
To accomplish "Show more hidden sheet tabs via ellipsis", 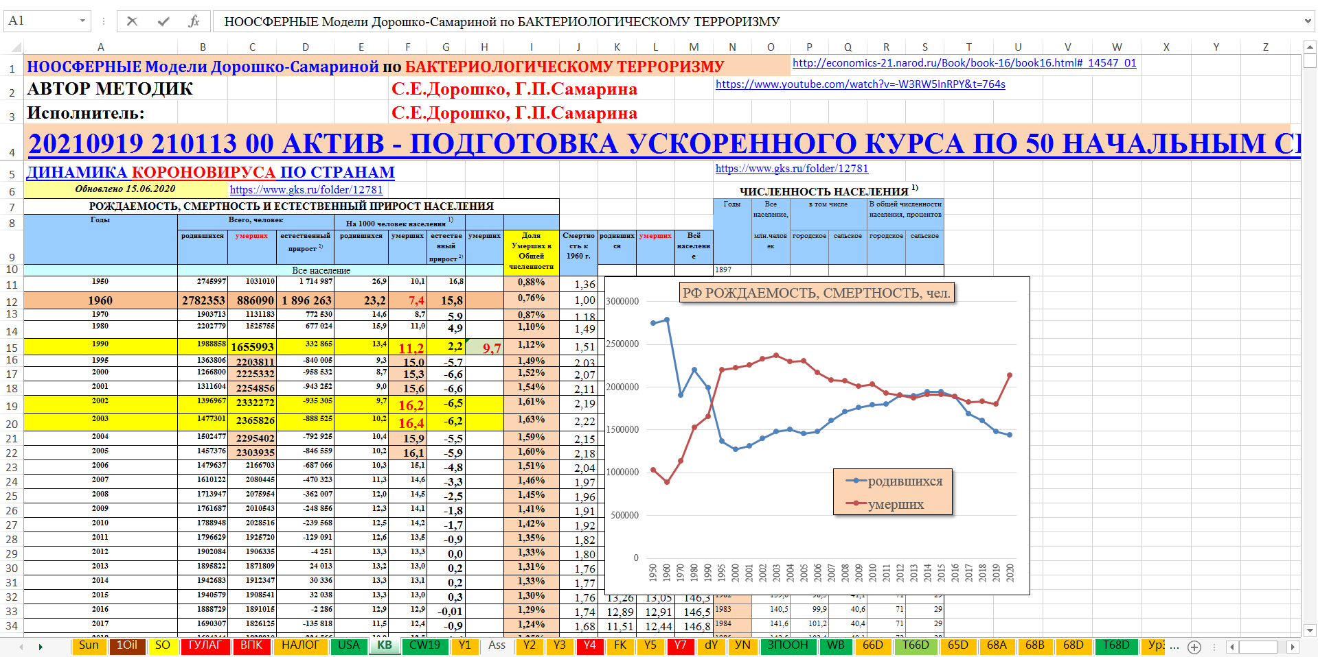I will (x=1174, y=646).
